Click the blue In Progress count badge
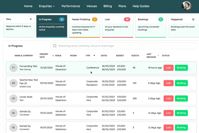199x133 pixels. point(62,19)
